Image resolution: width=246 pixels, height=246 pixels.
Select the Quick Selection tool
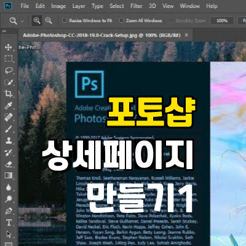[9, 82]
